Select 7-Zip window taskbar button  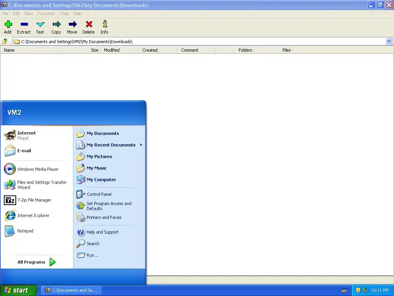point(71,290)
